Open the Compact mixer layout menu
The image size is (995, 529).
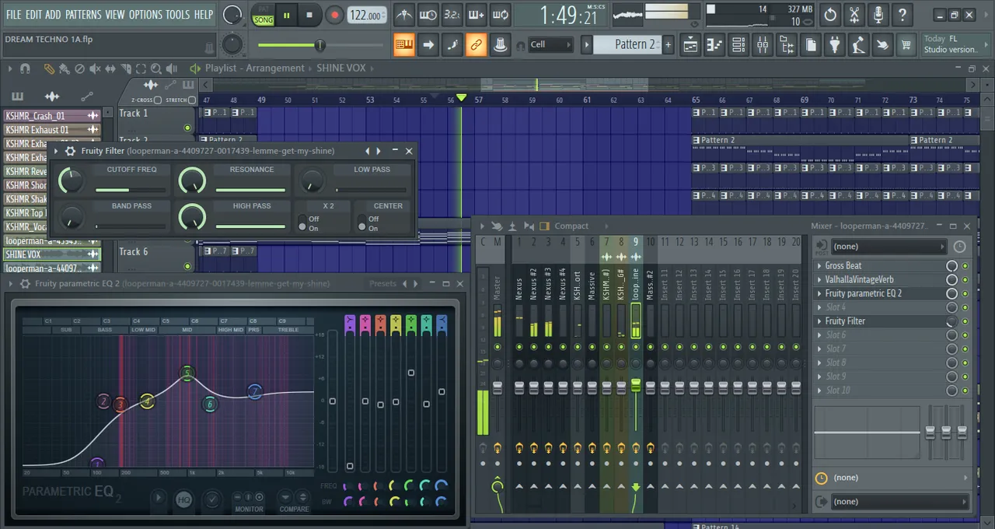pyautogui.click(x=571, y=226)
